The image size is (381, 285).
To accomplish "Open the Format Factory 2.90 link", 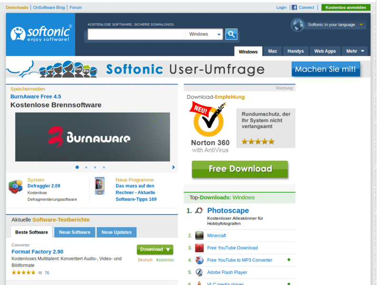I will coord(38,252).
